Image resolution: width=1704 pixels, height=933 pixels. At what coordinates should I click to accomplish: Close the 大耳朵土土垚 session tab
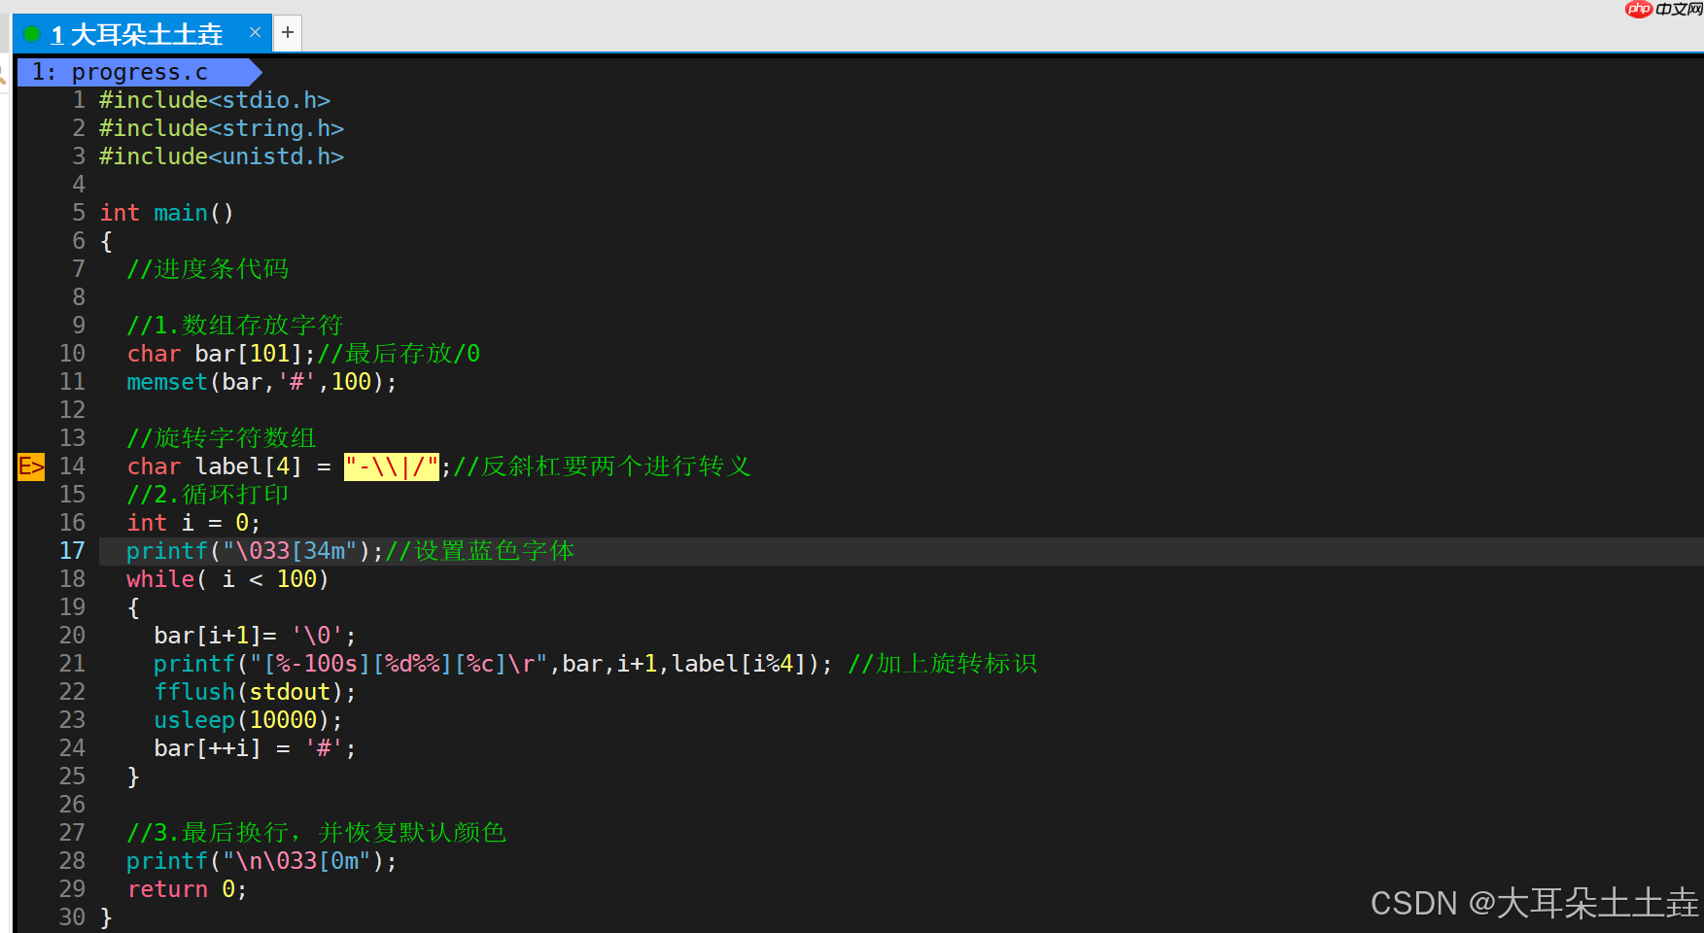click(x=254, y=32)
